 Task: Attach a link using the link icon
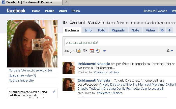tap(98, 51)
